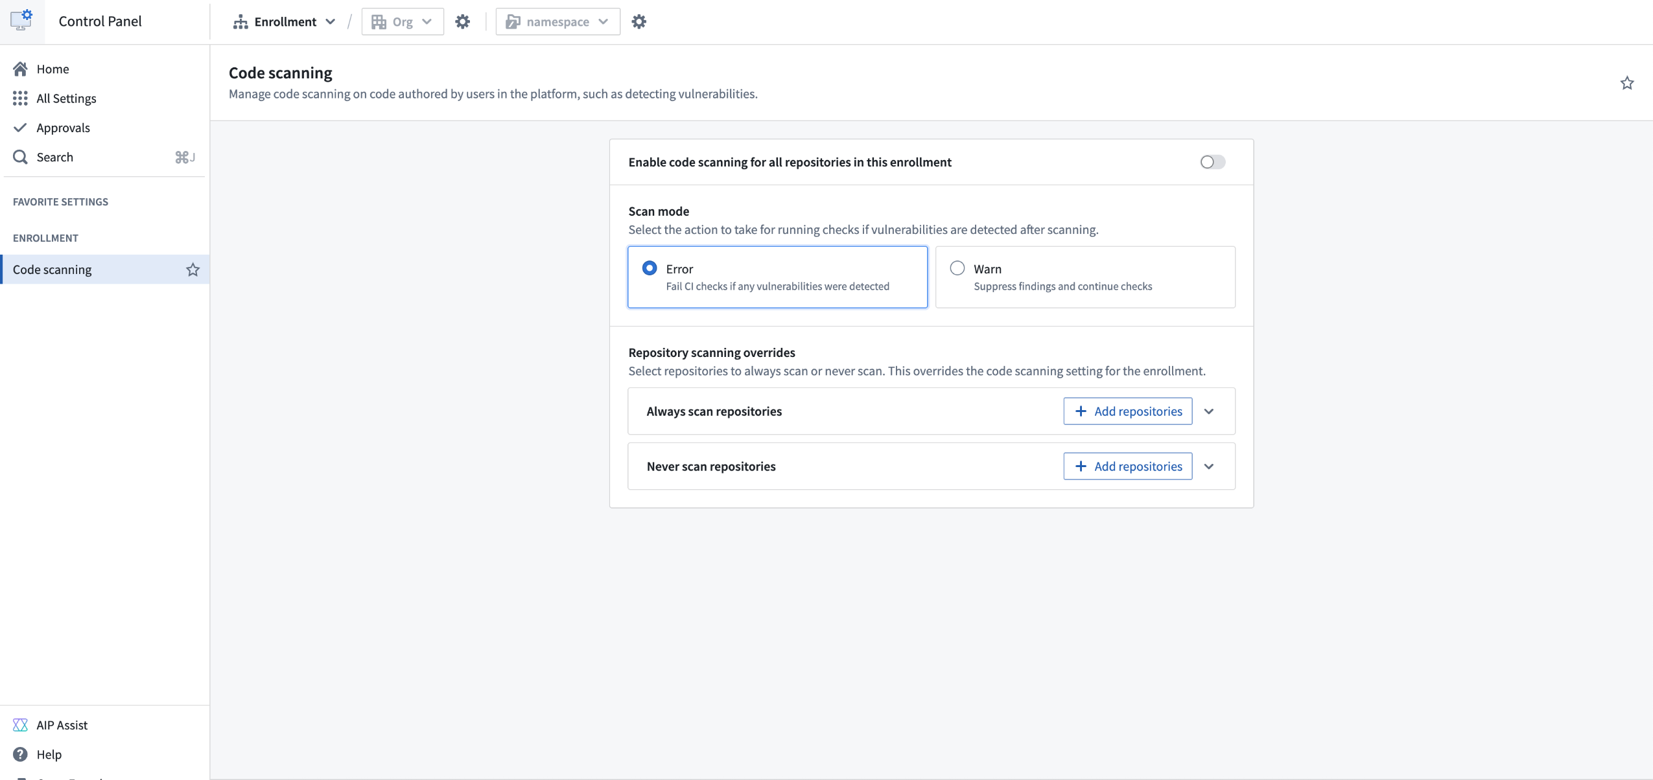Expand the Never scan repositories section

(x=1210, y=466)
